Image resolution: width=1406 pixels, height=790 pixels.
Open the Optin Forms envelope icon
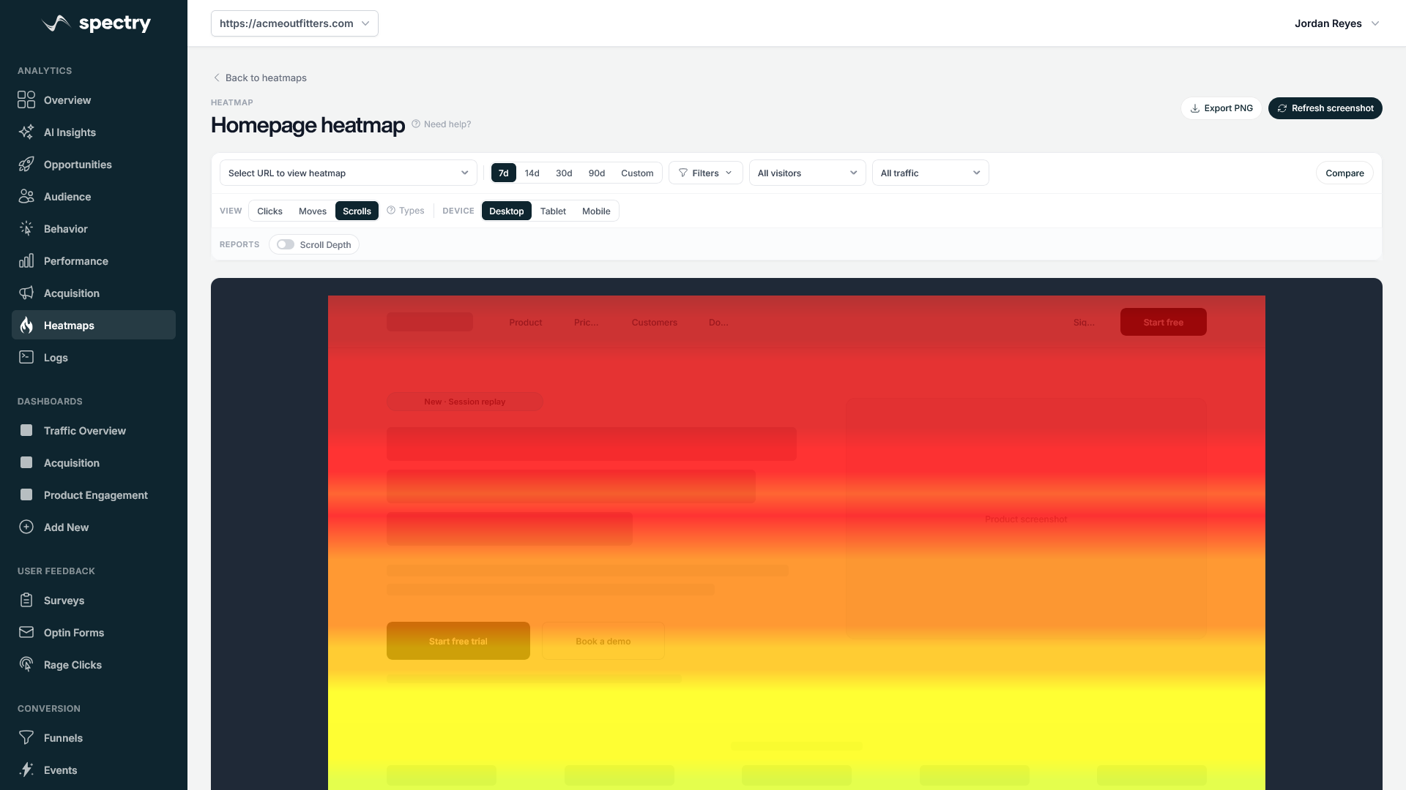coord(26,632)
